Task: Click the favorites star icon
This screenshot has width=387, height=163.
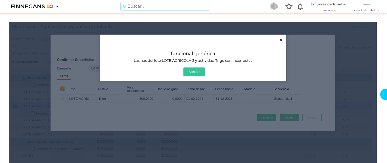Action: click(289, 6)
